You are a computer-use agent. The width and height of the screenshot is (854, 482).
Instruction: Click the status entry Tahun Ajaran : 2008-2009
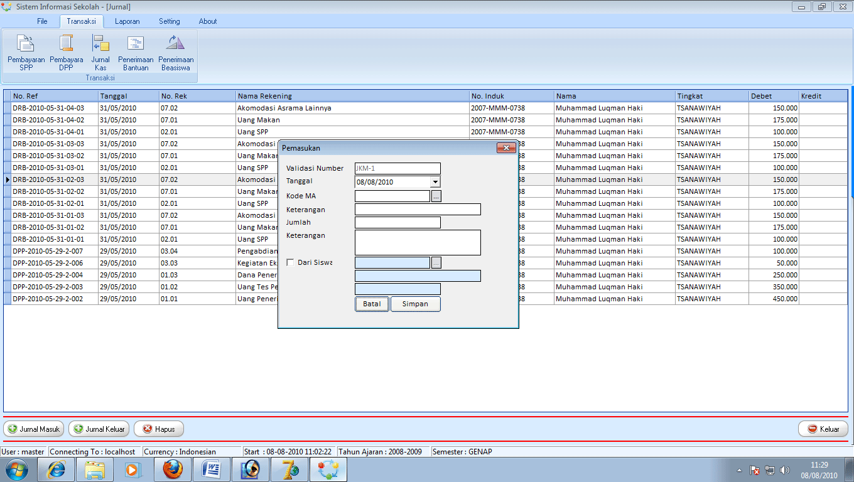pos(384,452)
